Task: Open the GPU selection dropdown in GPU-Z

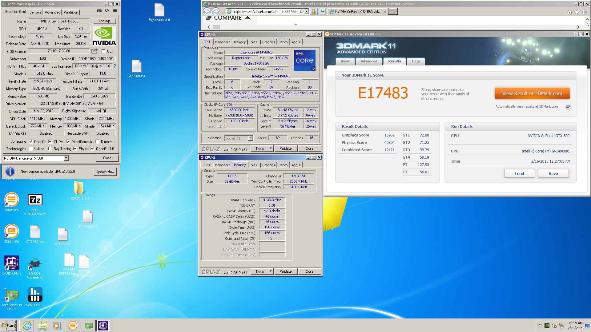Action: tap(66, 158)
